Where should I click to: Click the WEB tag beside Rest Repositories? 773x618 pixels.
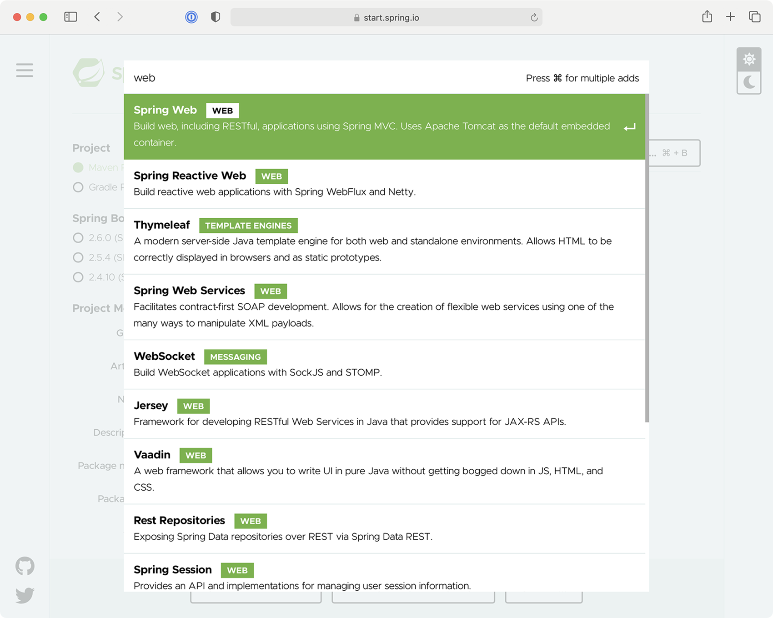251,521
